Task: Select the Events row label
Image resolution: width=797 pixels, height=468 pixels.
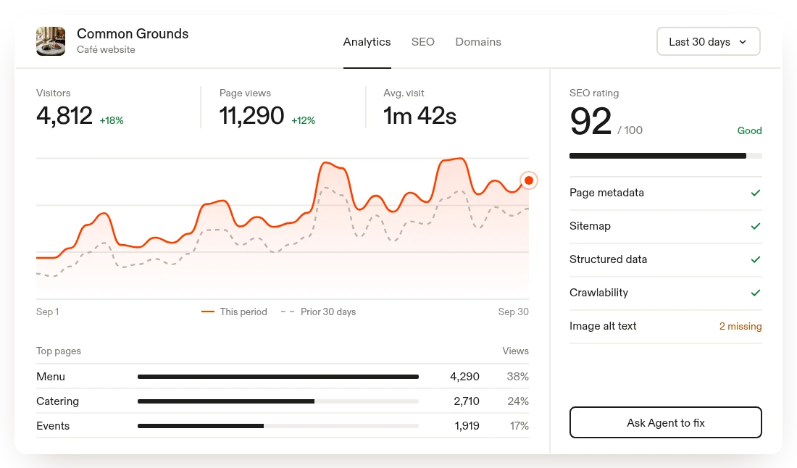Action: [x=53, y=426]
